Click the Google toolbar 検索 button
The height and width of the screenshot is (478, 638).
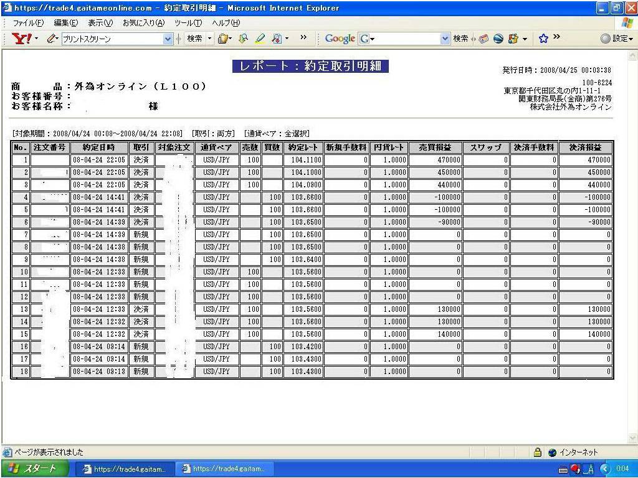460,39
